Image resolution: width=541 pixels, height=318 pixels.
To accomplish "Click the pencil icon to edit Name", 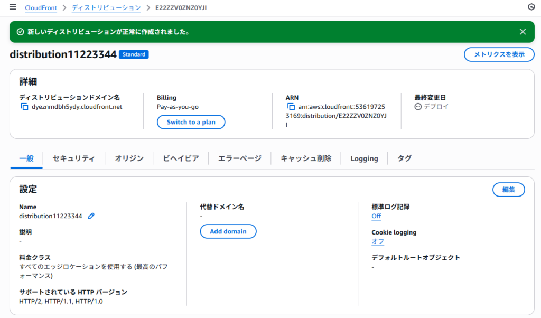I will 91,216.
